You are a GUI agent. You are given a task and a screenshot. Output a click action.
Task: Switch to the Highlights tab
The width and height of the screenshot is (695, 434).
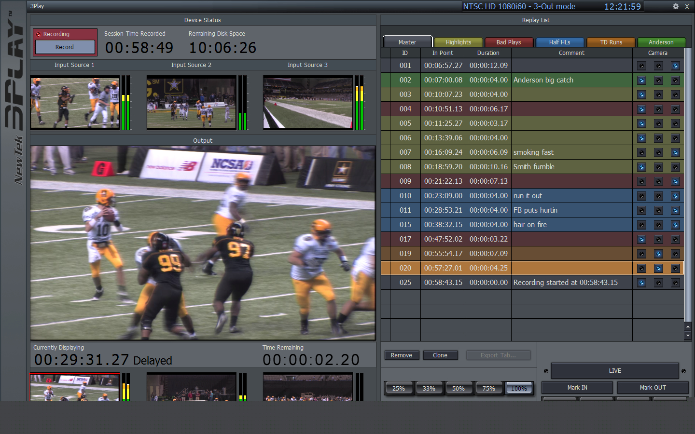[459, 42]
